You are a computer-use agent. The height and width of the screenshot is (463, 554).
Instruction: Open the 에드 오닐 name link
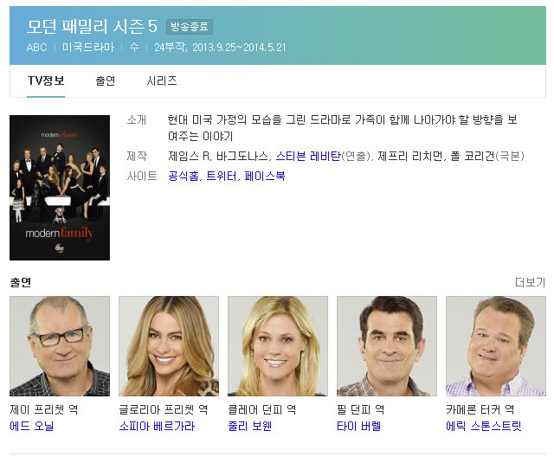tap(32, 426)
